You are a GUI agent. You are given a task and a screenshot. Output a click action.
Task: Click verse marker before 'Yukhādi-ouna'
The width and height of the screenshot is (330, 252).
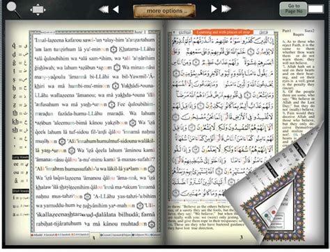tap(116, 86)
